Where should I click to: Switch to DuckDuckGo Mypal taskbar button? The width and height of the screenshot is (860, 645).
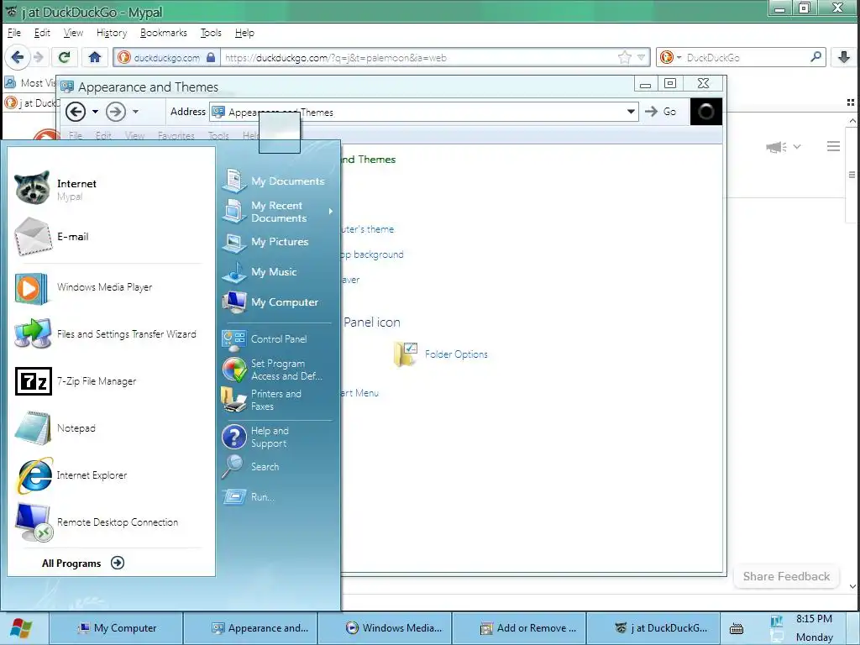tap(653, 628)
